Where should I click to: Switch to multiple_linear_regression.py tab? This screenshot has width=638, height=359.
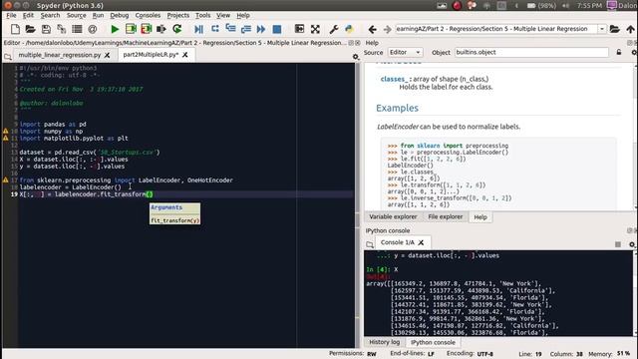60,55
